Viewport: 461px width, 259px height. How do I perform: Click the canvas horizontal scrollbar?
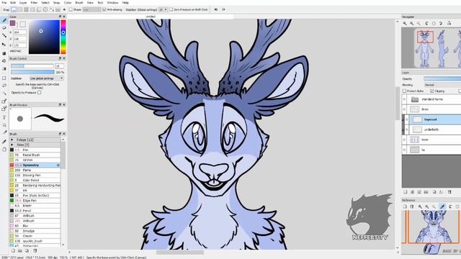(x=180, y=253)
